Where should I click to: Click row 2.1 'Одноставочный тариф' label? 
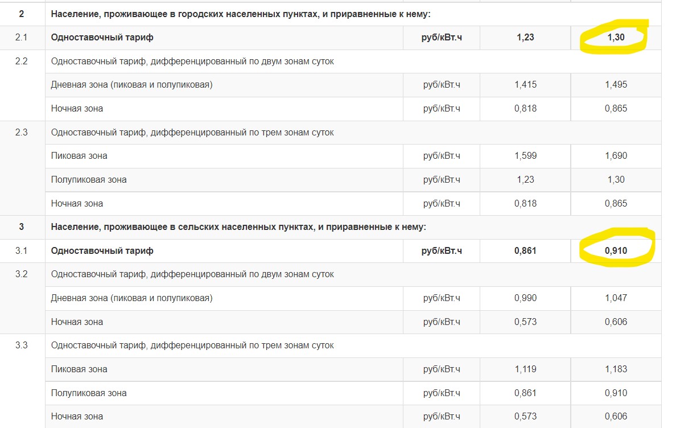(102, 38)
